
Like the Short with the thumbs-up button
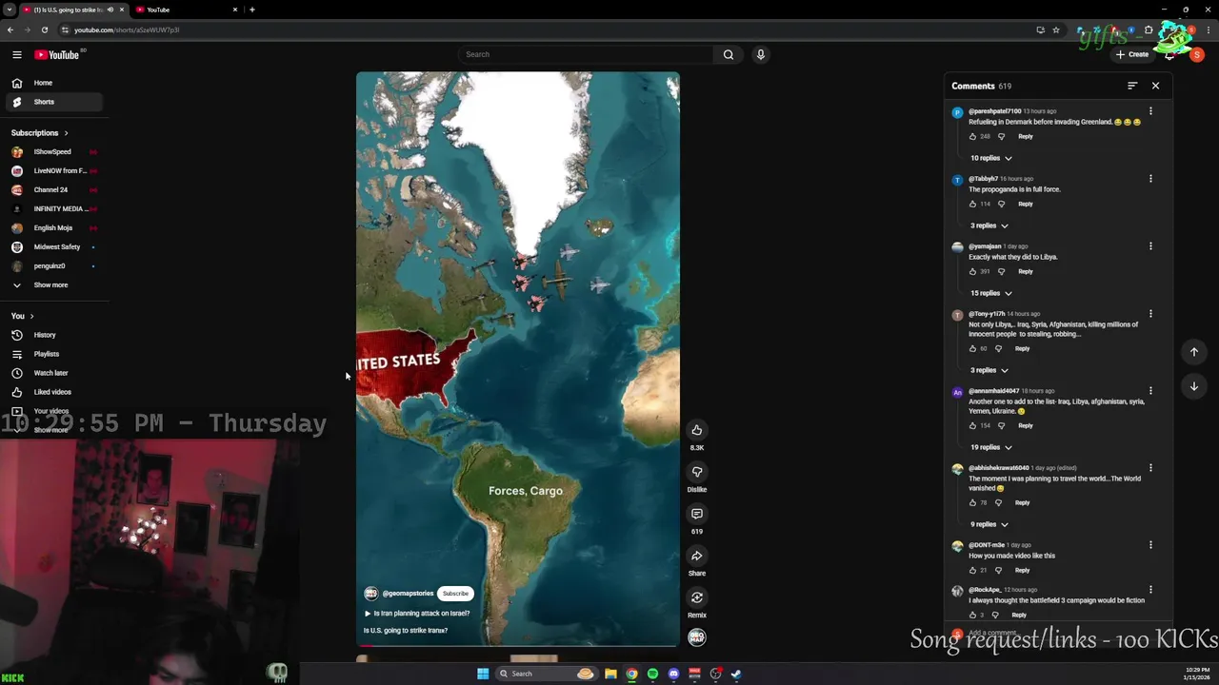[697, 430]
